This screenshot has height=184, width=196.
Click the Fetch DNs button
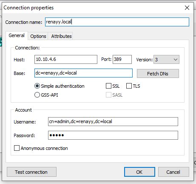158,74
